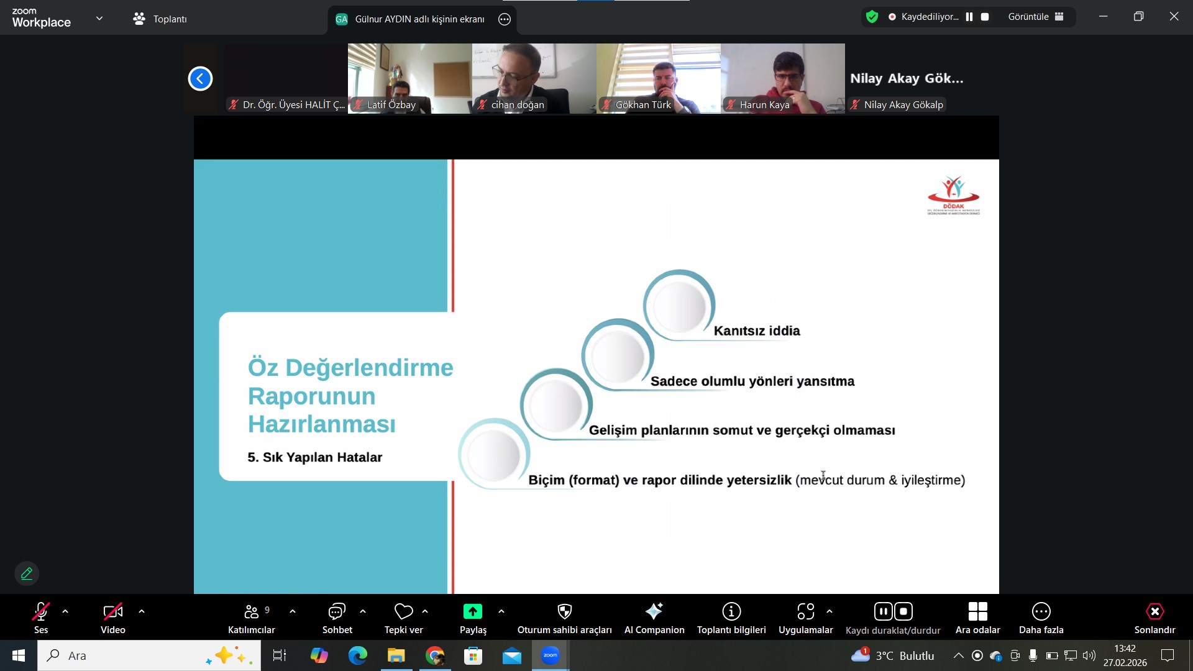The image size is (1193, 671).
Task: Turn on camera with Video button
Action: tap(112, 612)
